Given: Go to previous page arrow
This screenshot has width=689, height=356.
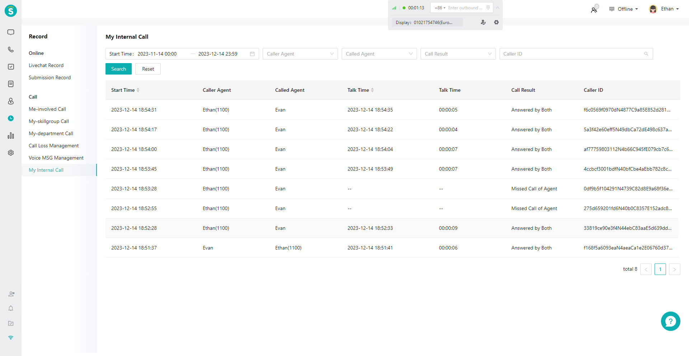Looking at the screenshot, I should click(646, 269).
